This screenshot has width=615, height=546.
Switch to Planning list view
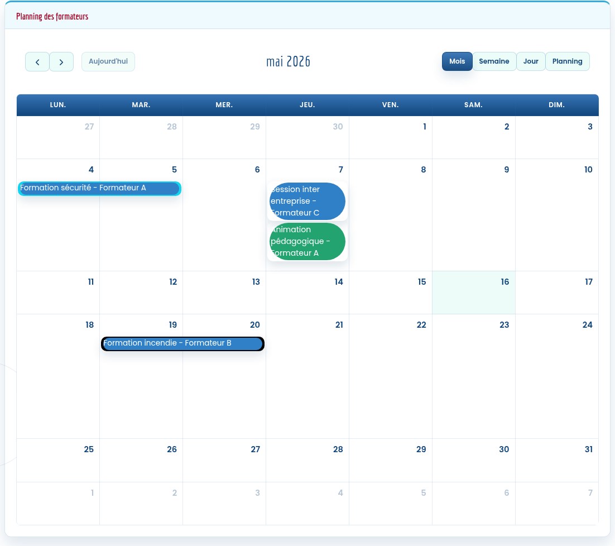(567, 61)
